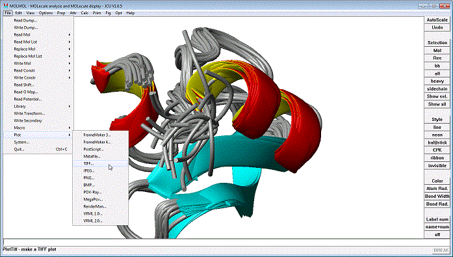Expand the Read Constr submenu
Screen dimensions: 453x257
coord(38,70)
